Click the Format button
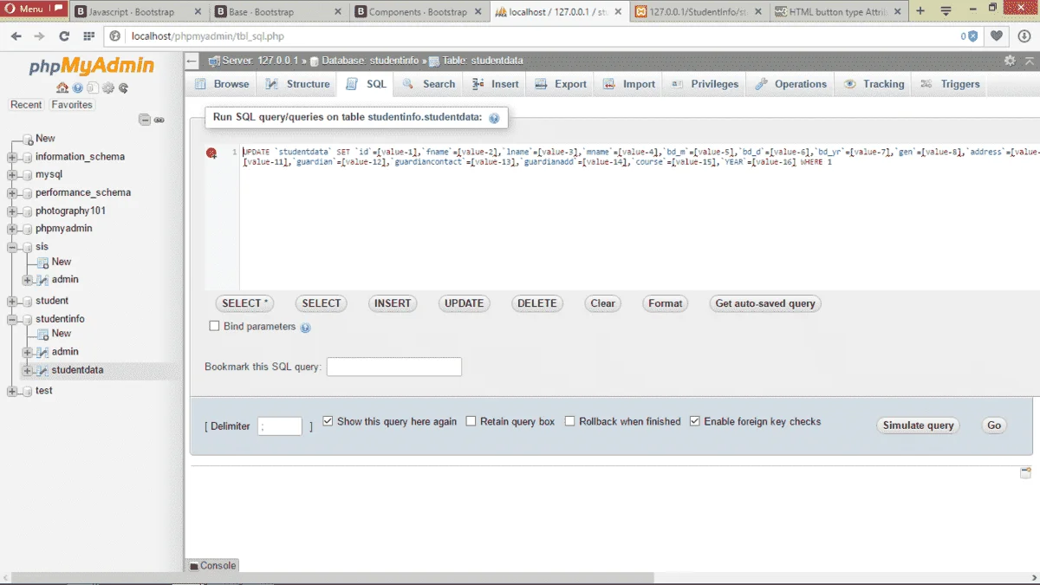The image size is (1040, 585). tap(665, 303)
